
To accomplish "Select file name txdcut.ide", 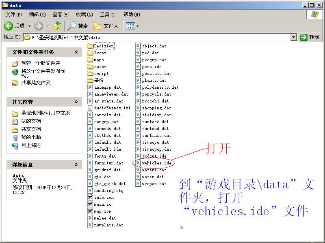I will [x=154, y=156].
